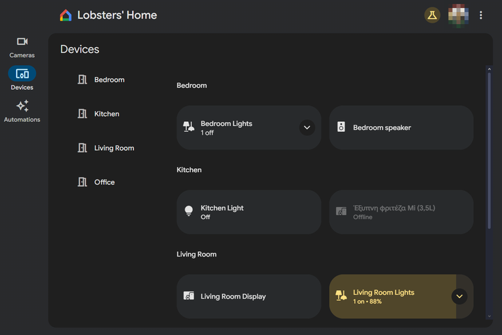
Task: Open the three-dot more options menu
Action: (481, 15)
